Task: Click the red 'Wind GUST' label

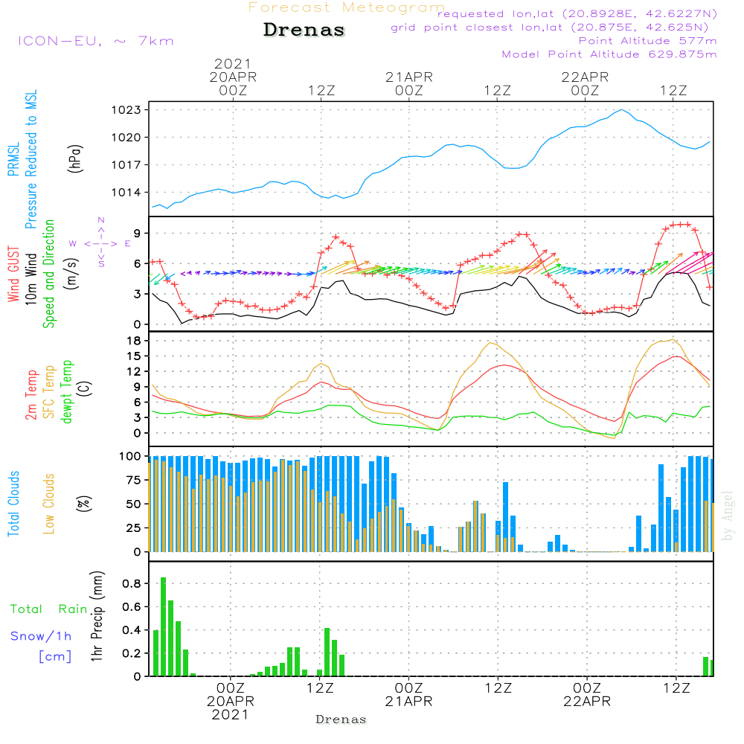Action: point(13,274)
